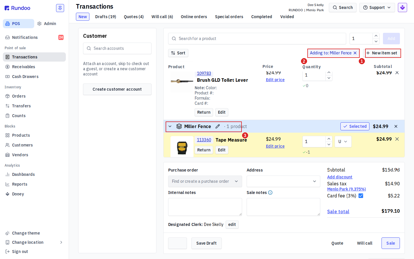Screen dimensions: 414x259
Task: Open Notifications in the sidebar
Action: [x=34, y=37]
